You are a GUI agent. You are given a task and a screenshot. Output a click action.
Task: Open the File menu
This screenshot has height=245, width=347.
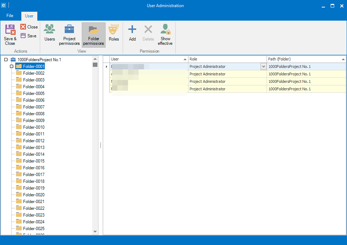click(x=10, y=16)
